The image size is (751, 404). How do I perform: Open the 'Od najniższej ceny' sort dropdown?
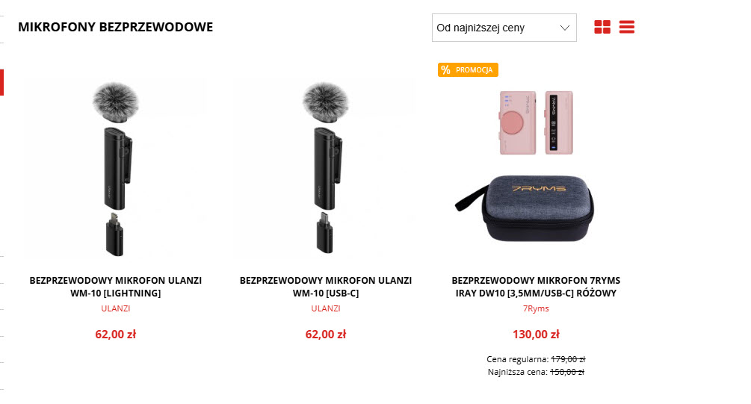(504, 28)
